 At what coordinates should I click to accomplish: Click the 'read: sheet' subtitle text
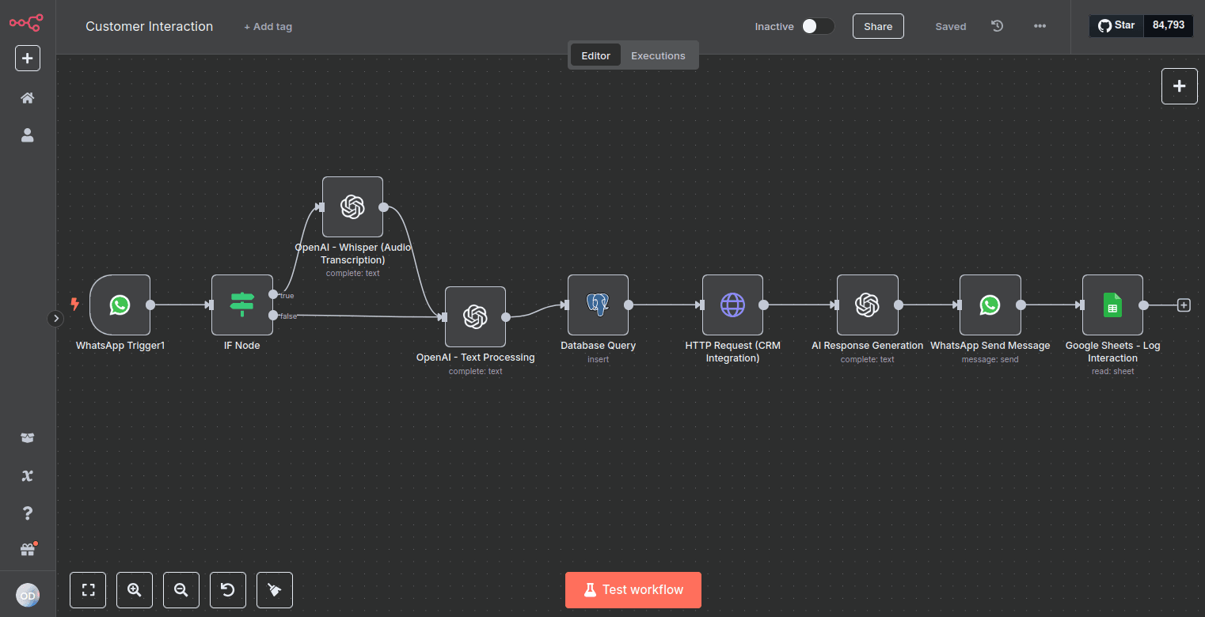[x=1112, y=371]
